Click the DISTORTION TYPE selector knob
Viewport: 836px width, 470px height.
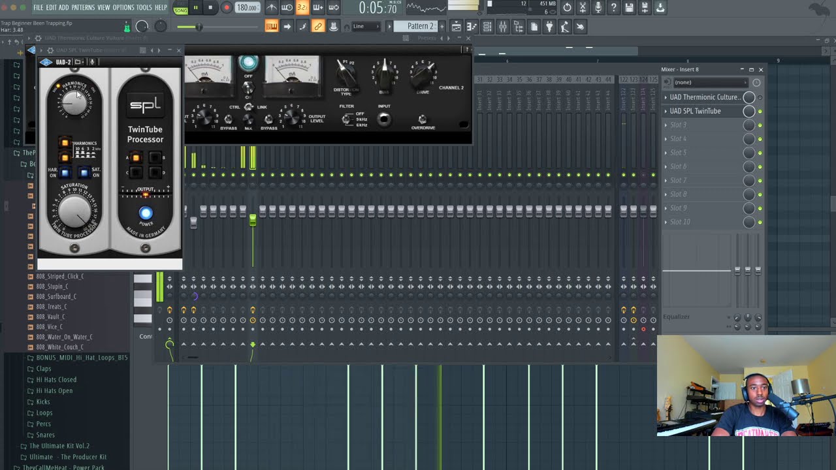pos(346,72)
